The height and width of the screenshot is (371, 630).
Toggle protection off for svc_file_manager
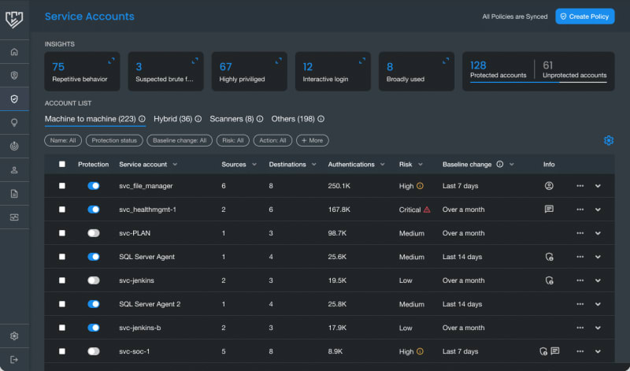(x=94, y=186)
